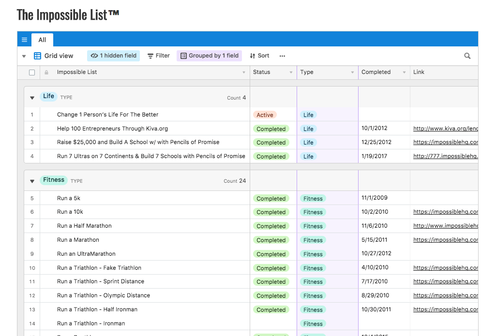Show the 1 hidden field

click(x=113, y=56)
